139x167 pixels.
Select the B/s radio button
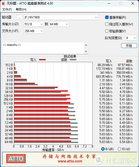coord(103,149)
